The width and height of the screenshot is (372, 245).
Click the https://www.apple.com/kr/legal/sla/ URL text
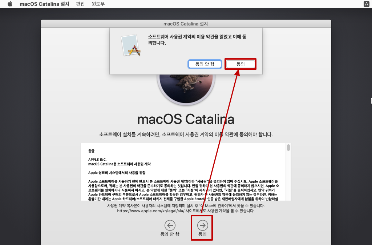(151, 211)
